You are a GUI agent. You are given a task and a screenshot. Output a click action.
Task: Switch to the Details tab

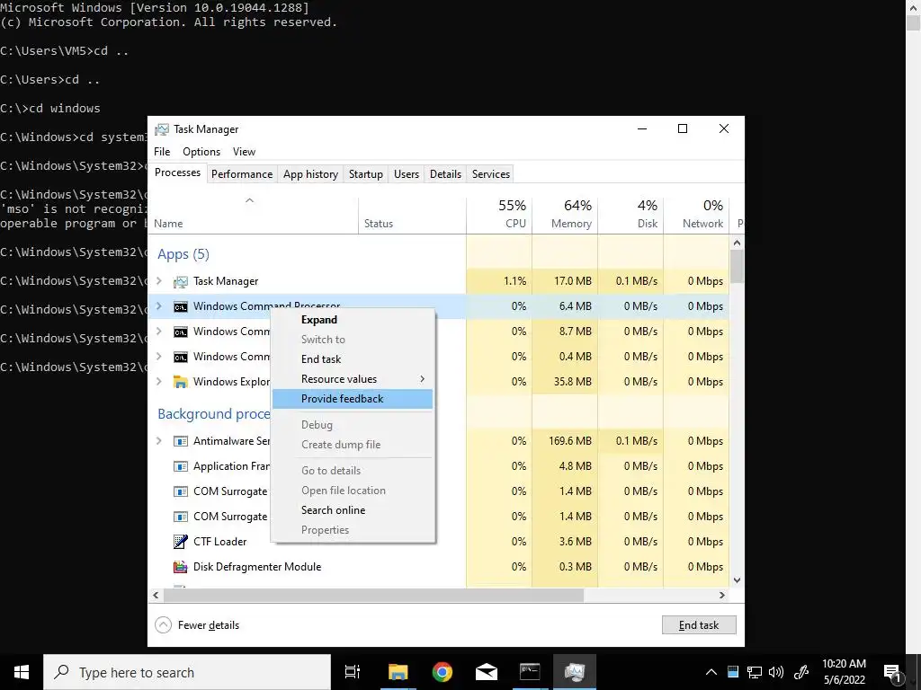pyautogui.click(x=445, y=174)
